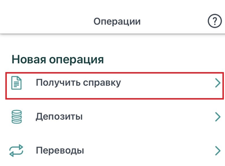The width and height of the screenshot is (225, 166).
Task: Select the Депозиты text label
Action: coord(59,117)
